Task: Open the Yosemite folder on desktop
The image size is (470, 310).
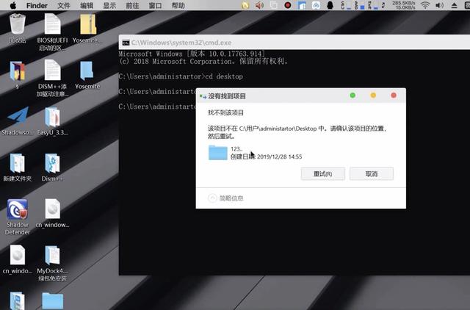Action: tap(87, 71)
